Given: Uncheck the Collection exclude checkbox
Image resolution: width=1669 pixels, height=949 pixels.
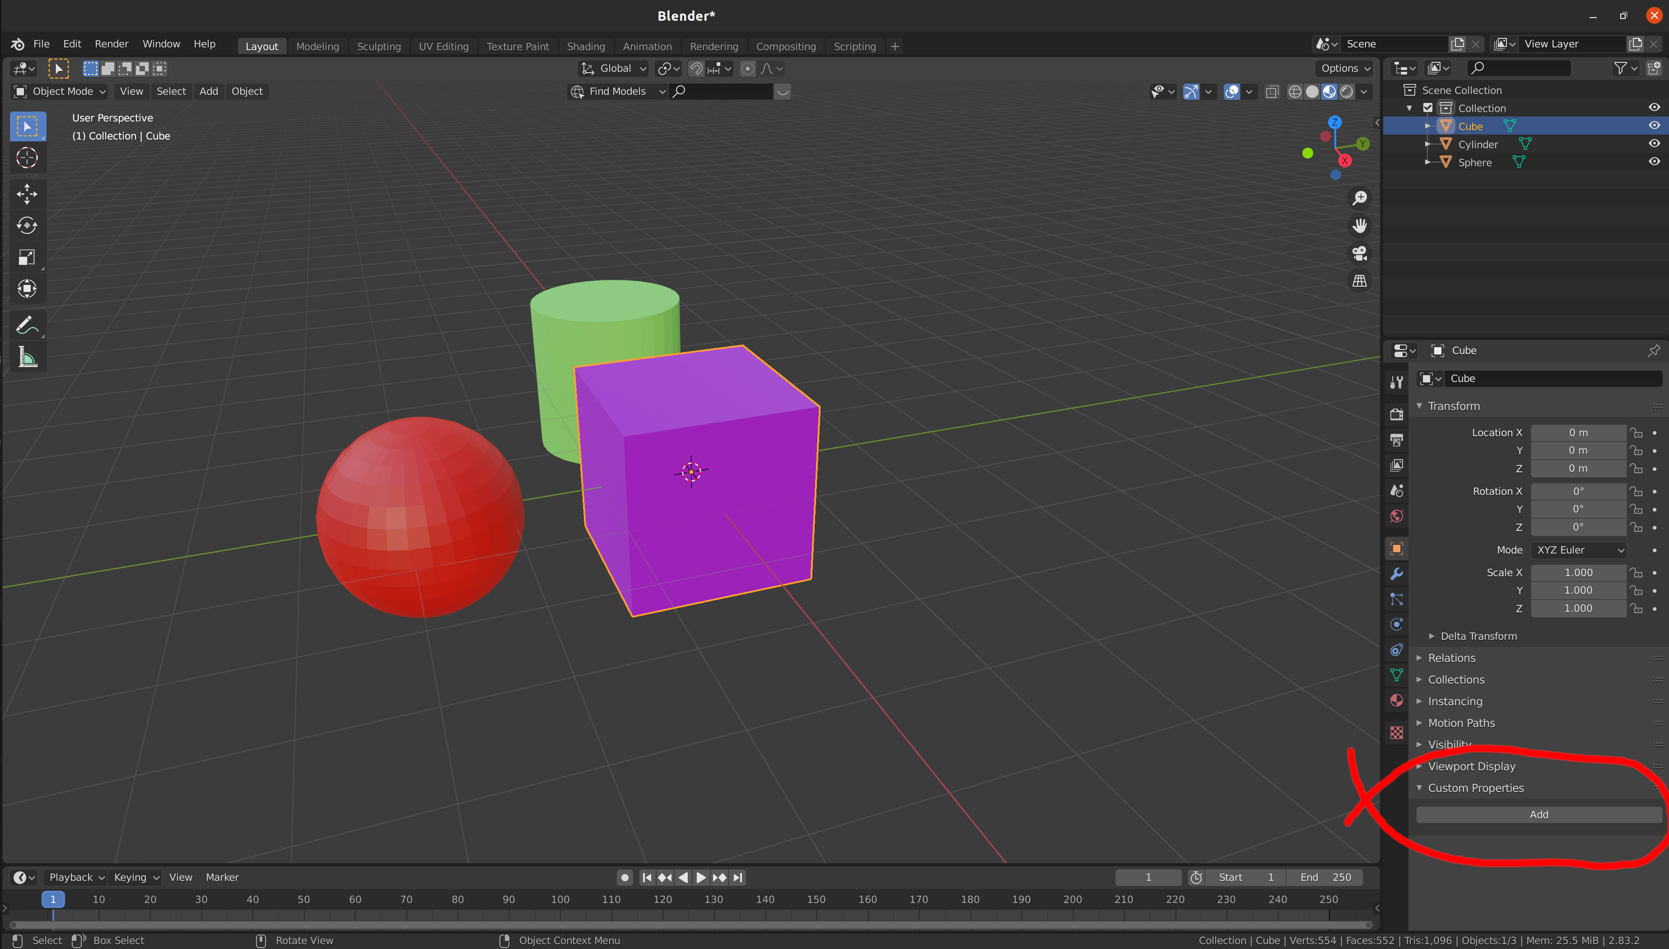Looking at the screenshot, I should [x=1428, y=108].
